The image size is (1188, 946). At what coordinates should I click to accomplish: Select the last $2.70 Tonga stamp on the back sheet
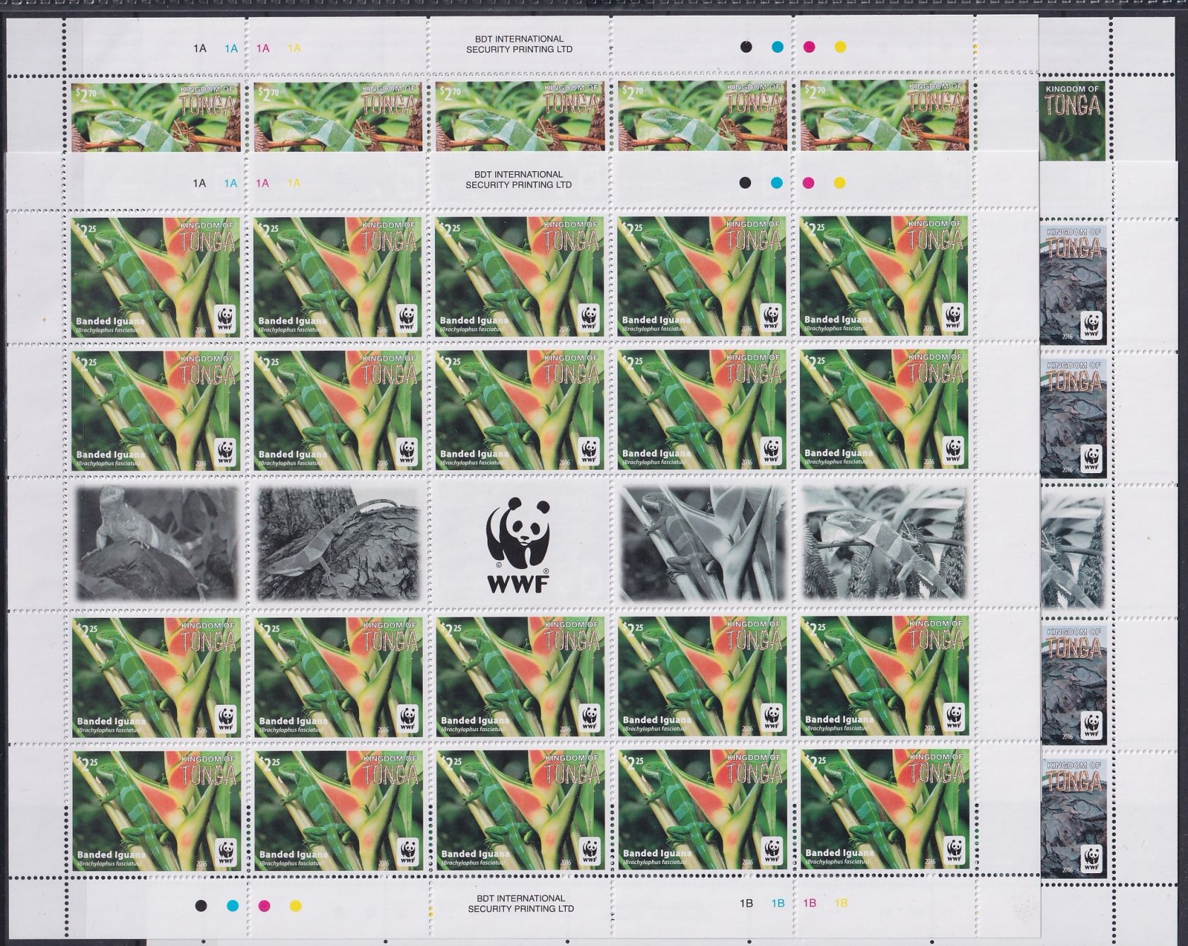pos(885,116)
